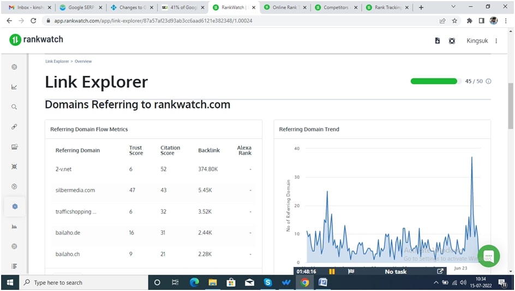515x291 pixels.
Task: Open the rank chart icon in the sidebar
Action: click(x=14, y=87)
